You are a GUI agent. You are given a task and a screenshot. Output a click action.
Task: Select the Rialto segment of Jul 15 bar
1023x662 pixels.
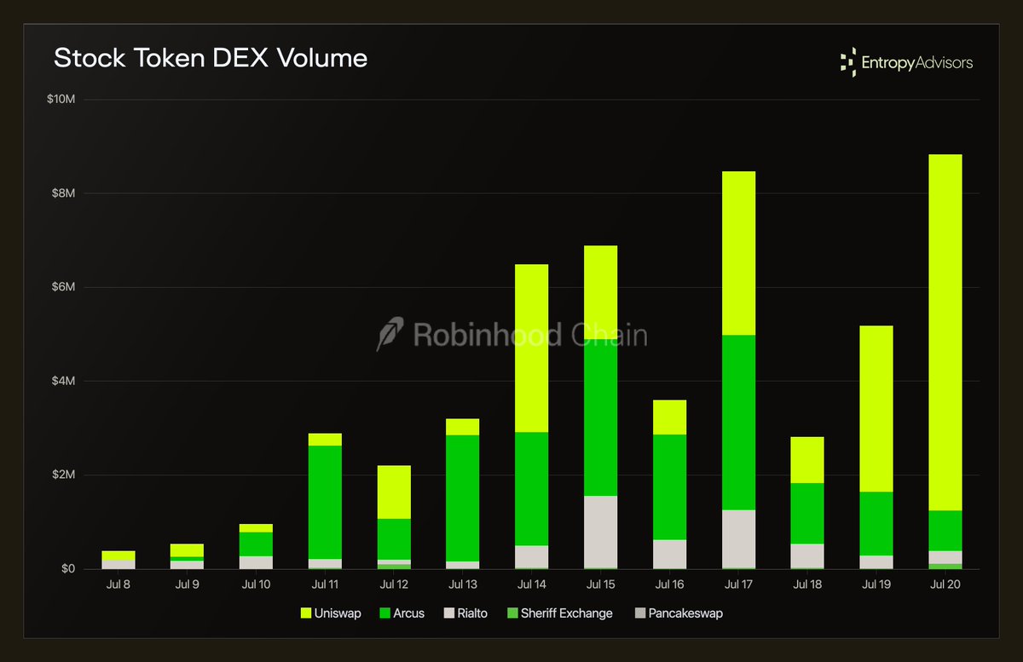click(600, 532)
